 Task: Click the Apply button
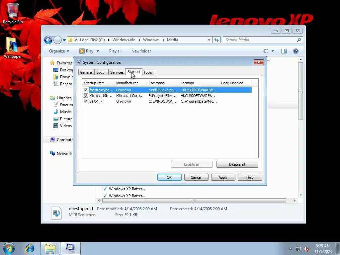[x=223, y=177]
